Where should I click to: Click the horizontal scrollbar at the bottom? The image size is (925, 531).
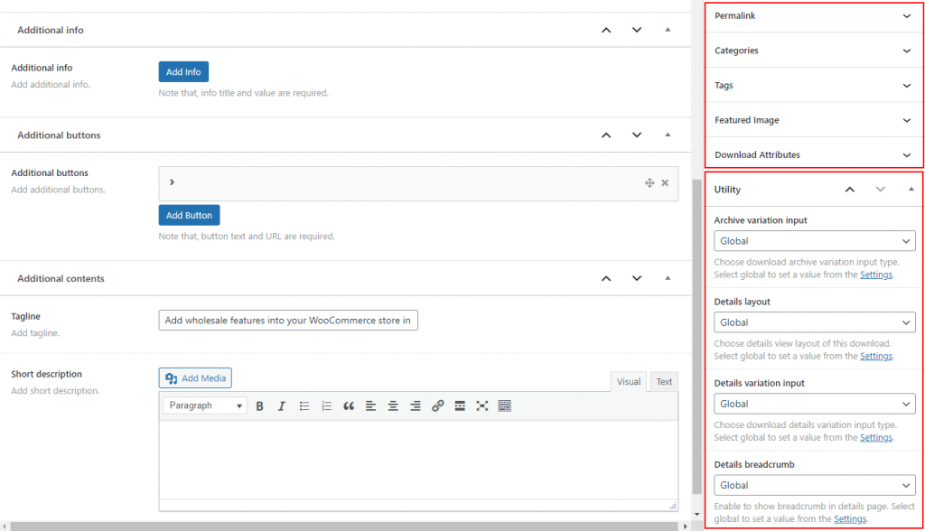pos(347,526)
